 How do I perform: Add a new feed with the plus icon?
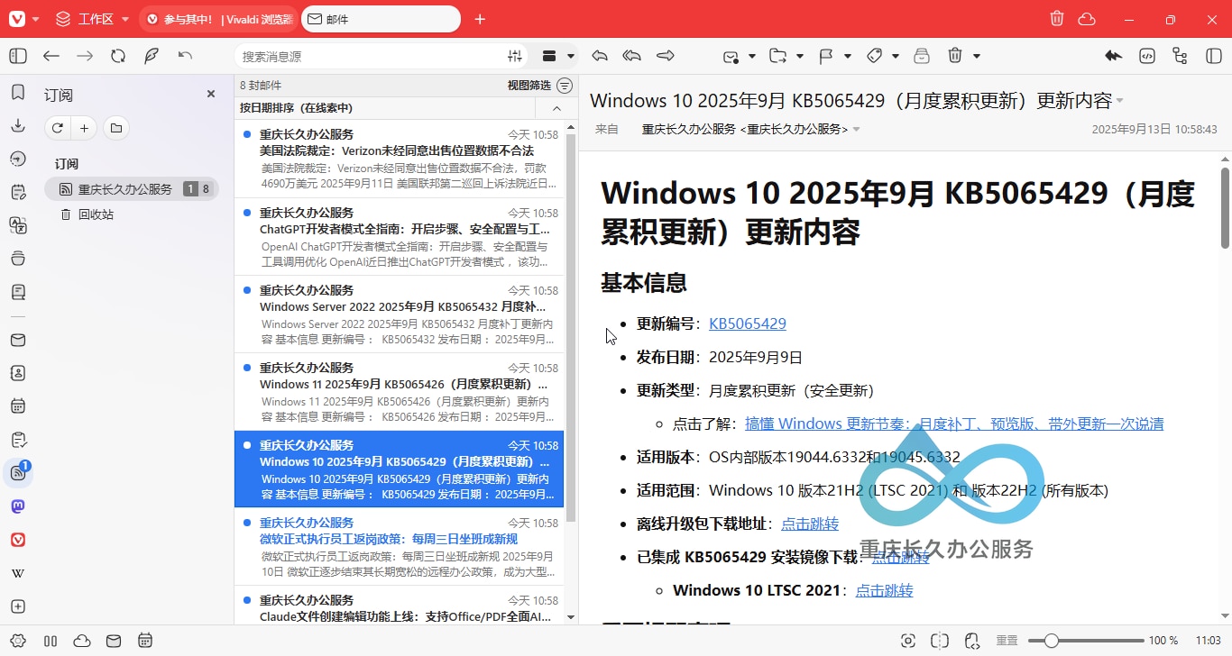84,128
